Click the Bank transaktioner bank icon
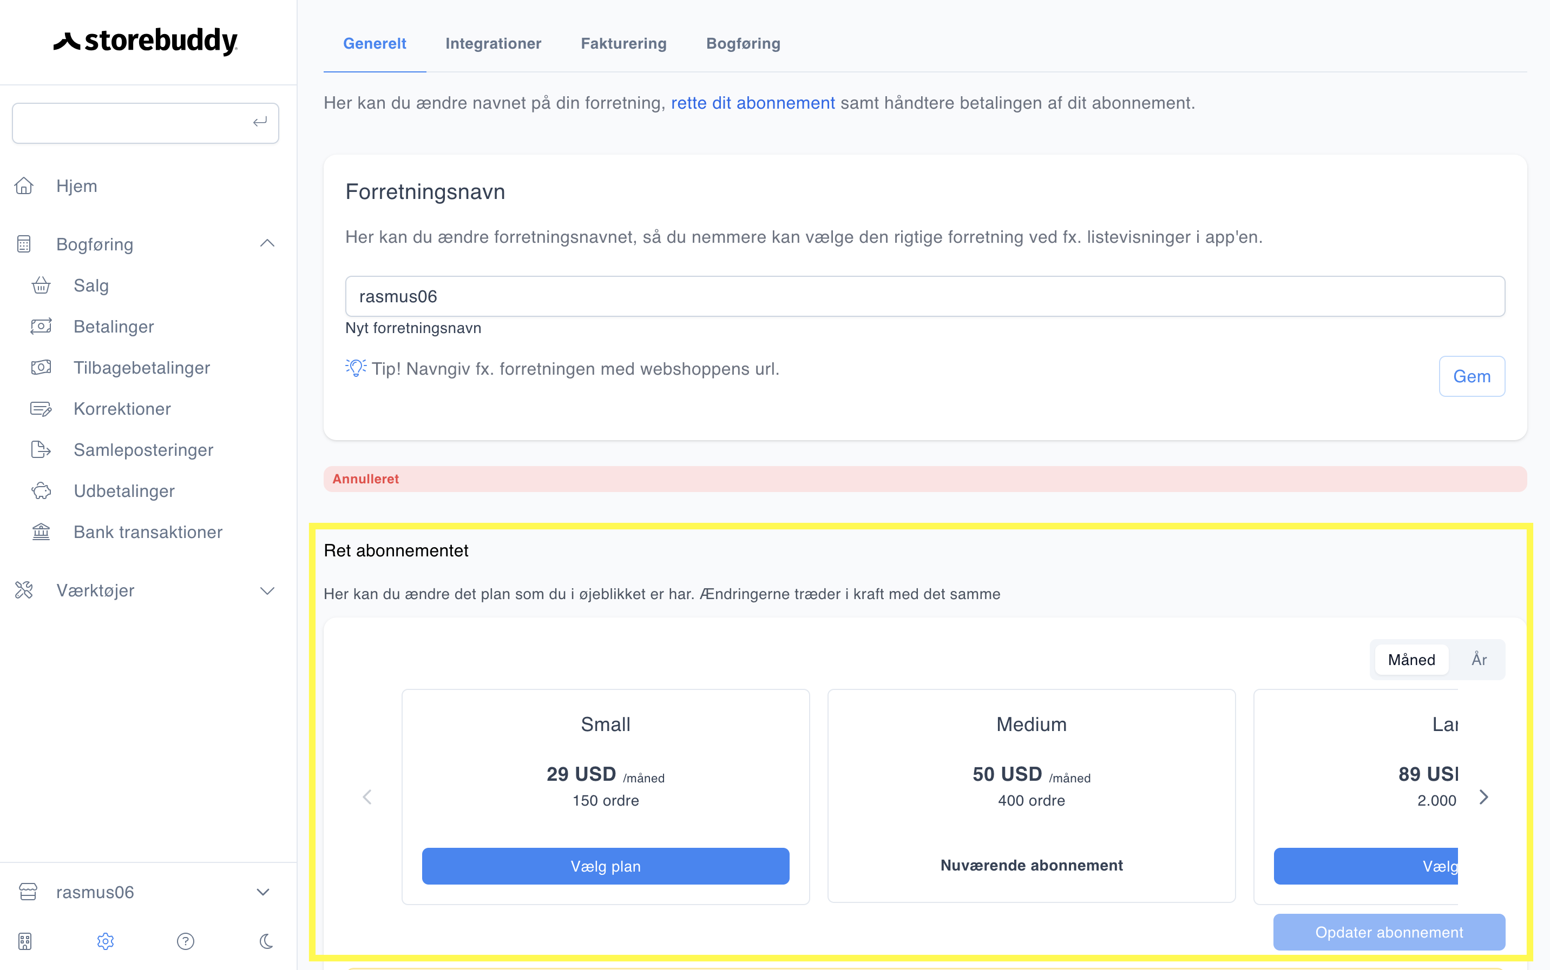The width and height of the screenshot is (1550, 970). [x=41, y=532]
